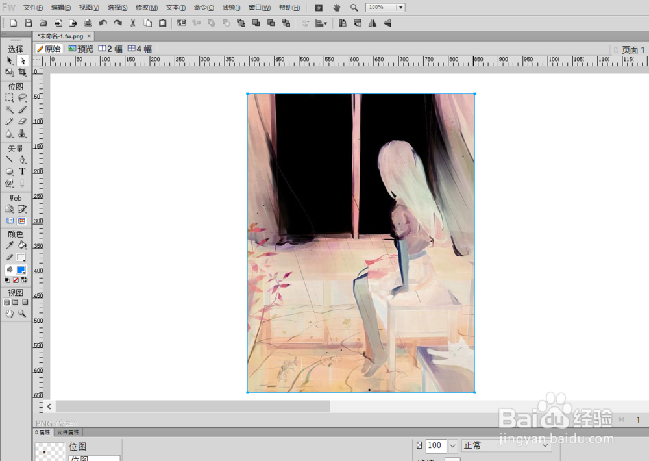The height and width of the screenshot is (461, 649).
Task: Open the blend mode 正常 dropdown
Action: coord(506,445)
